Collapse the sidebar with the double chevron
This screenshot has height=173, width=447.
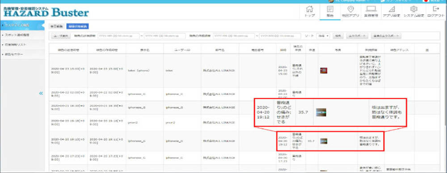[41, 93]
